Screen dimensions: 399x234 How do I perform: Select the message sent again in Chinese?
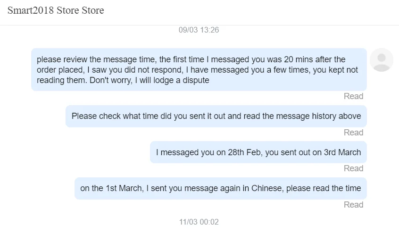point(220,188)
